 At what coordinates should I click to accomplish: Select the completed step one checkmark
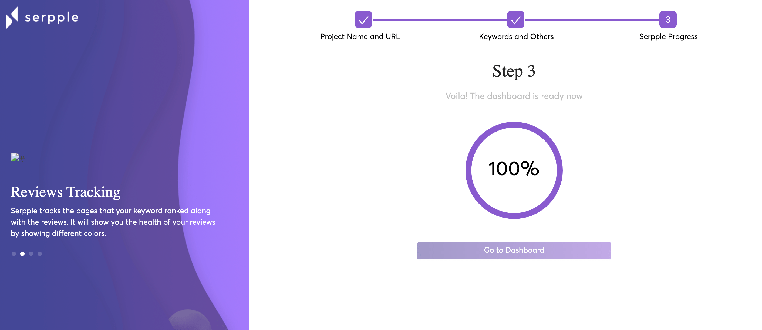363,19
